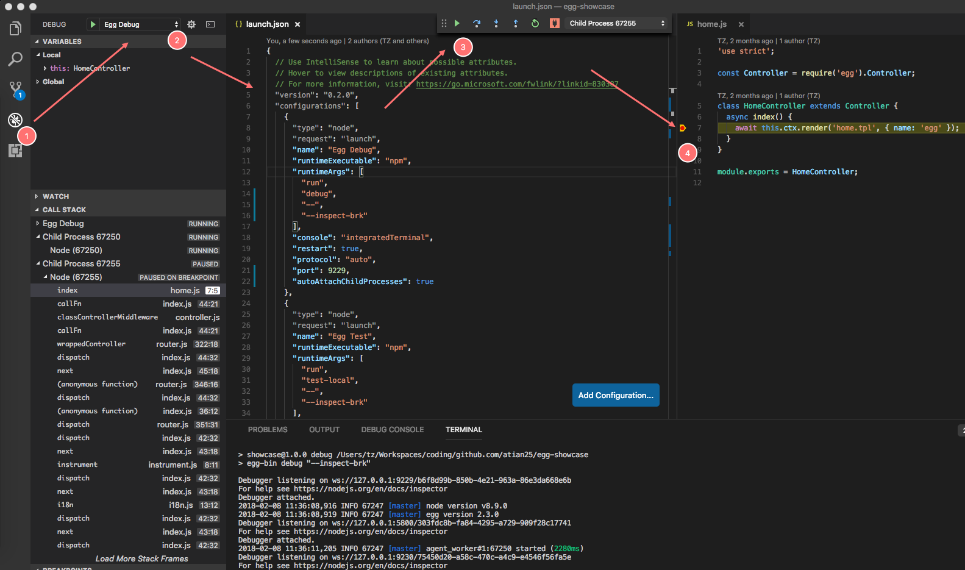Open Child Process 67255 session dropdown

click(x=617, y=23)
